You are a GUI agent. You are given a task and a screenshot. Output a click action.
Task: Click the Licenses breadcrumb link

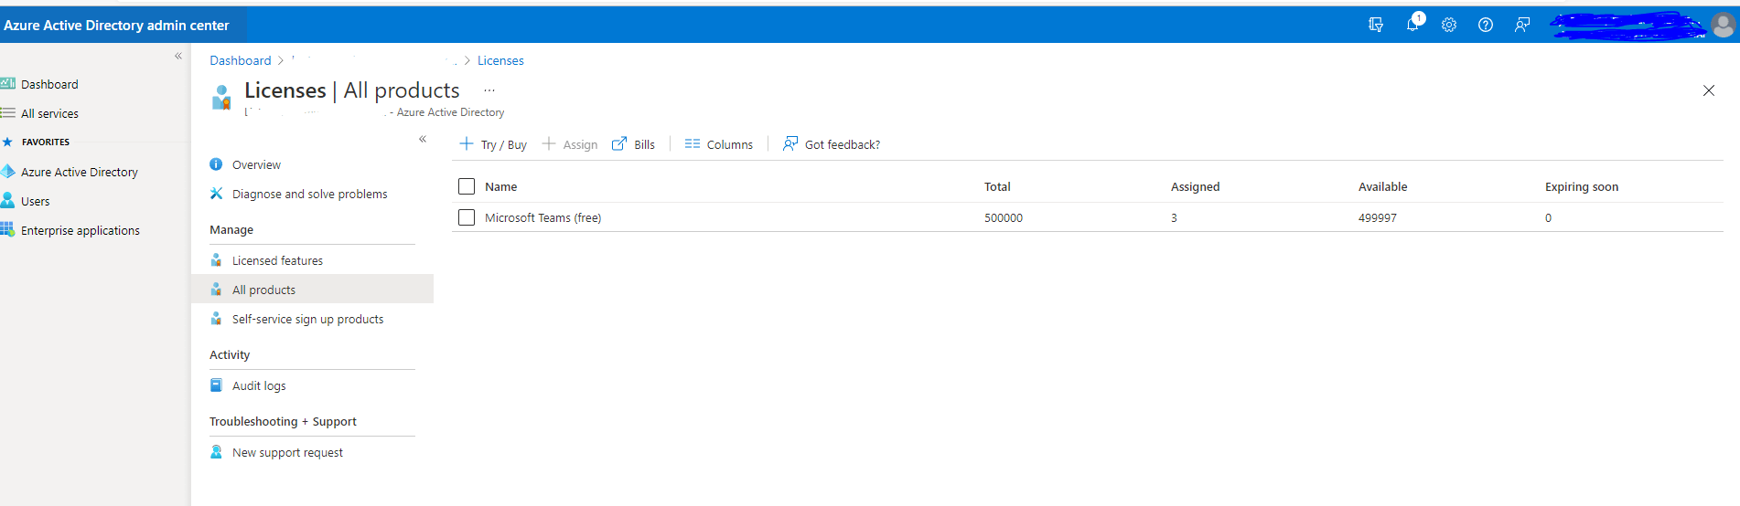[x=500, y=60]
